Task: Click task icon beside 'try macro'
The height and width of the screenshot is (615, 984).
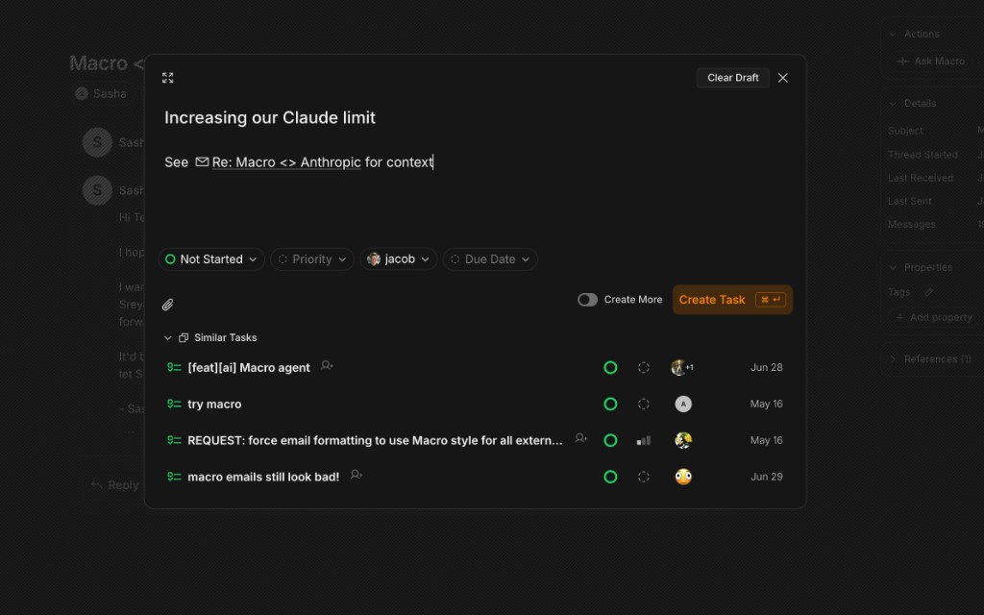Action: pyautogui.click(x=174, y=405)
